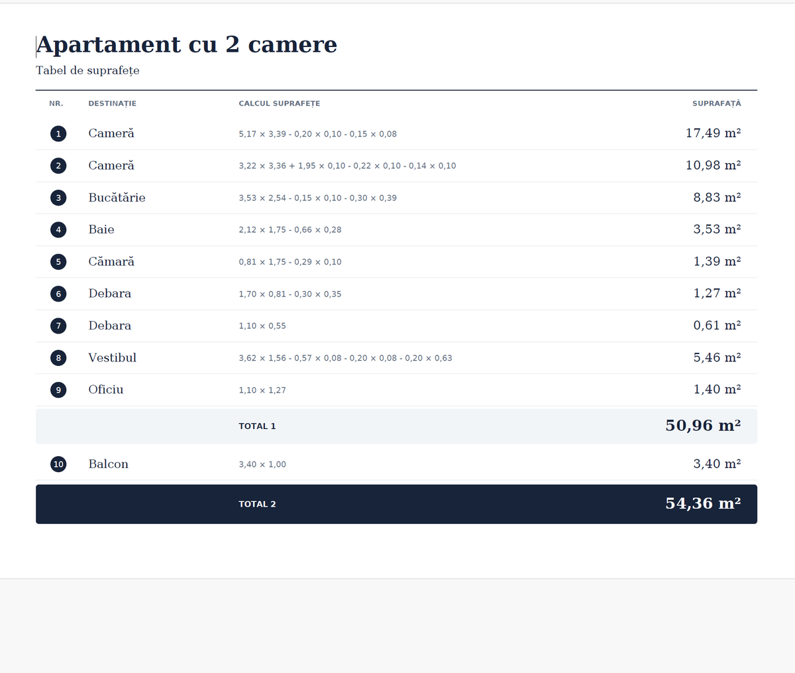
Task: Click the subtitle "Tabel de suprafețe"
Action: [x=87, y=70]
